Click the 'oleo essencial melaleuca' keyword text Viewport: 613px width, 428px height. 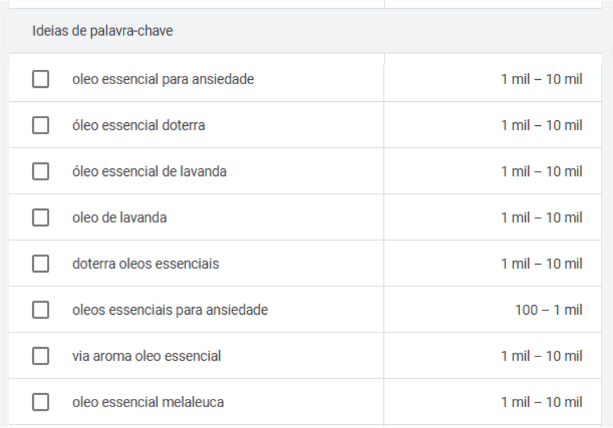pyautogui.click(x=148, y=402)
